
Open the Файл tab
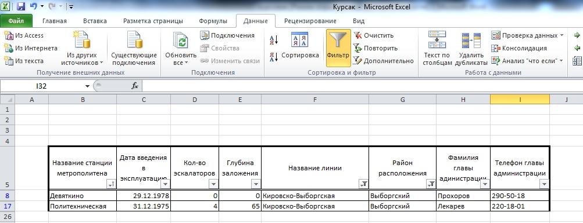[x=16, y=21]
